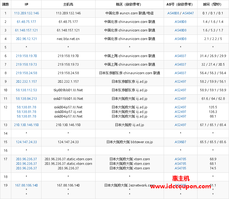Click the blue 167.88.186.140 IP link
The image size is (229, 199).
coord(26,186)
